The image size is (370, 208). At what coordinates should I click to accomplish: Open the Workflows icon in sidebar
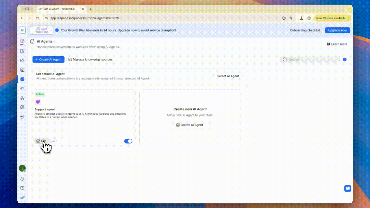point(22,98)
